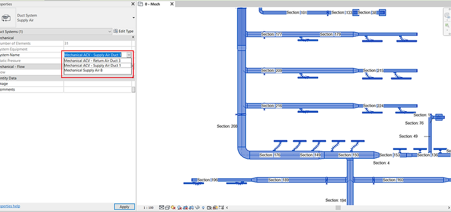Click the Properties panel vertical scrollbar thumb
This screenshot has height=212, width=451.
click(133, 89)
